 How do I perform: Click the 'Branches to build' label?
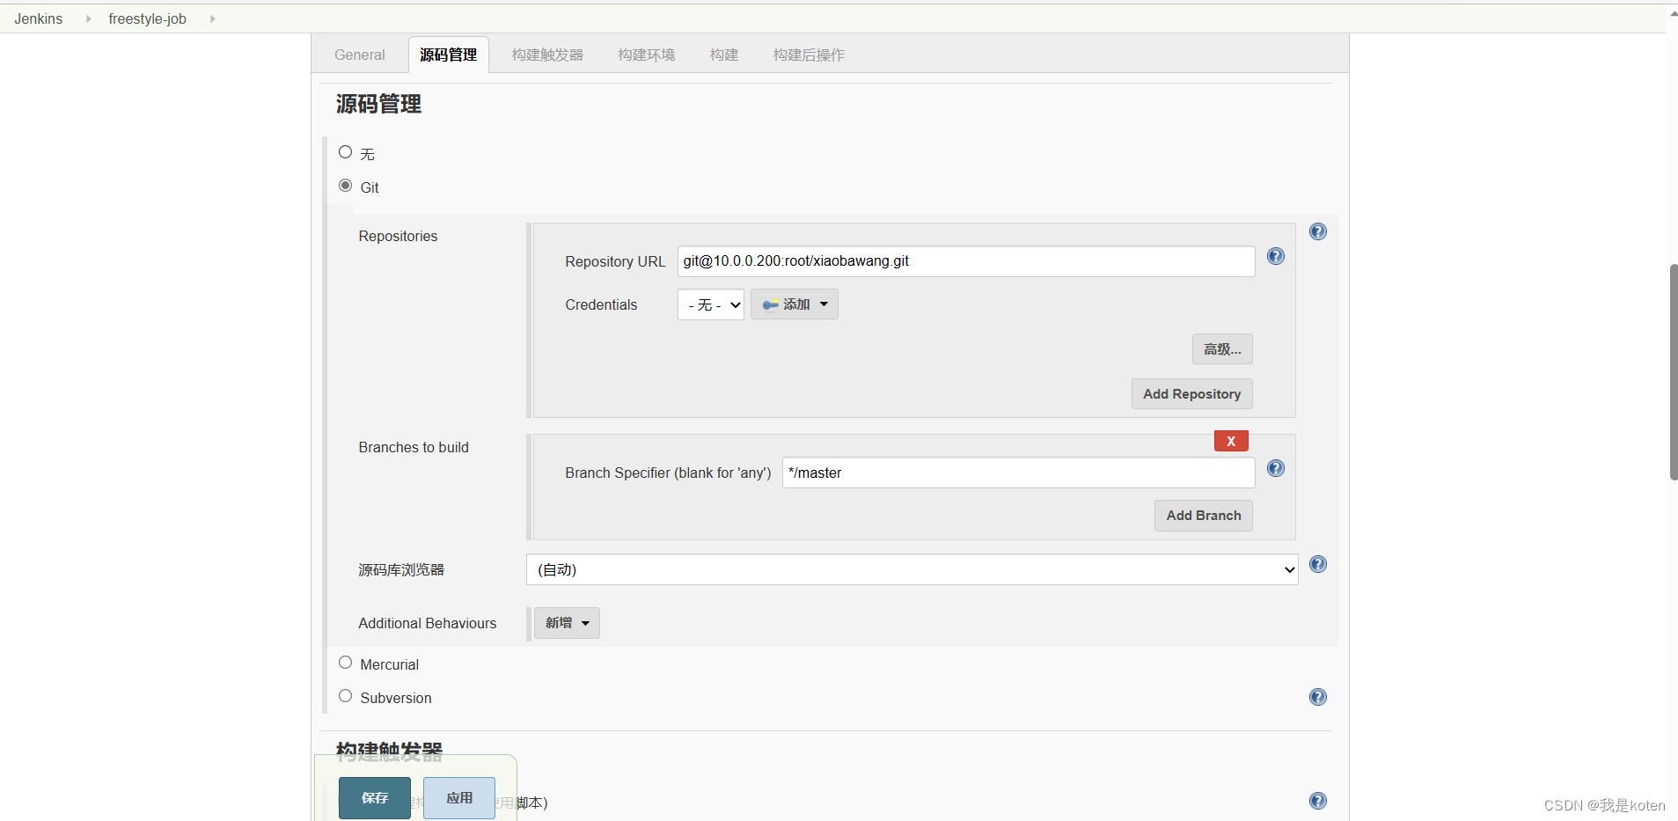[x=414, y=447]
